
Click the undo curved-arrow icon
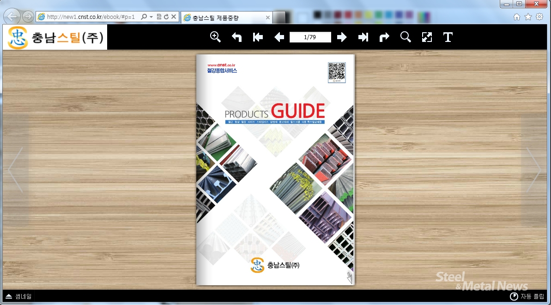237,37
